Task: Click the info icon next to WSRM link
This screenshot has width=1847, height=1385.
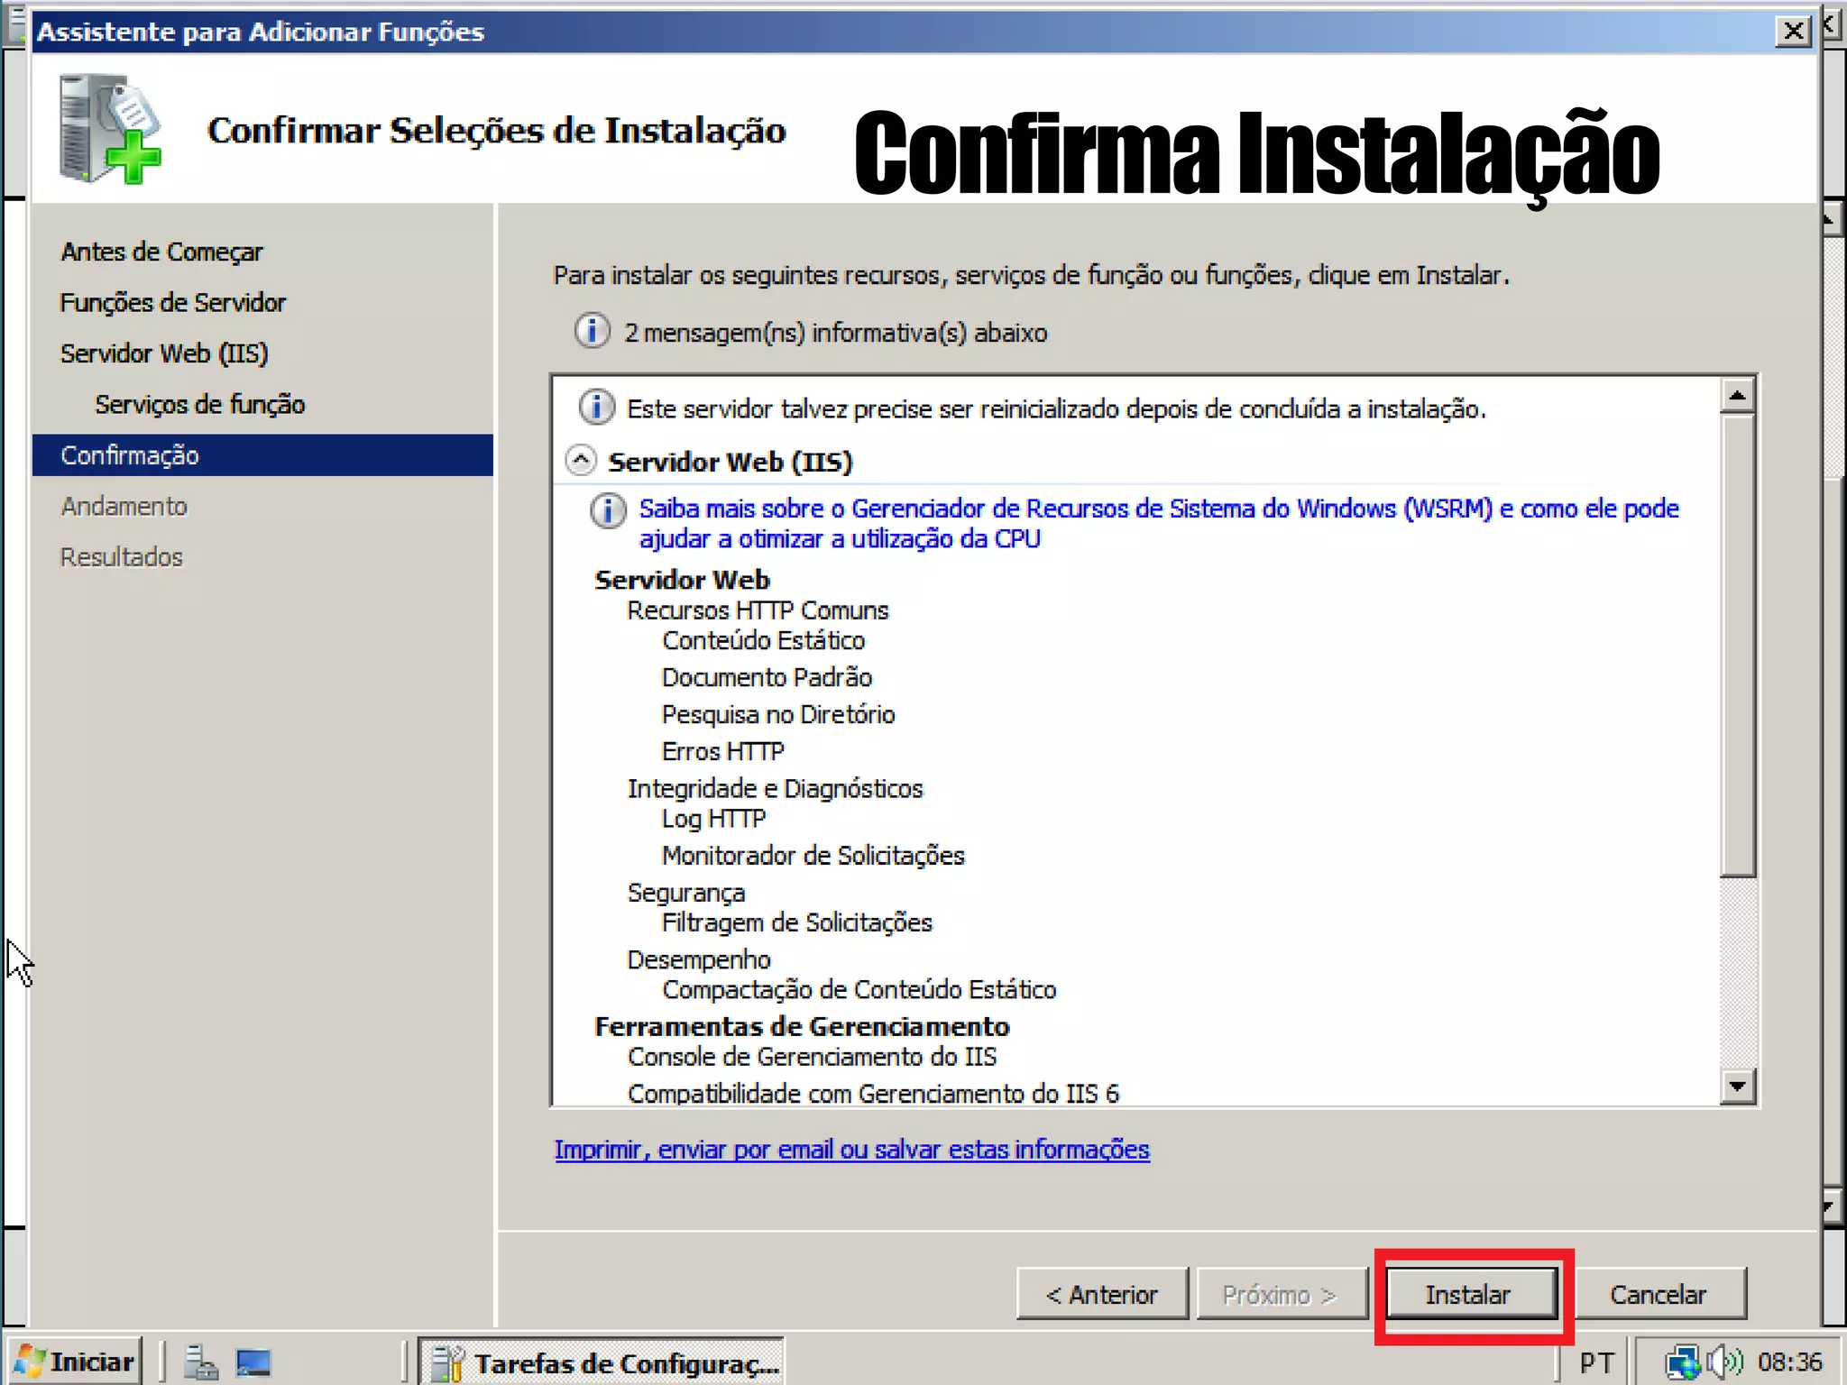Action: [608, 510]
